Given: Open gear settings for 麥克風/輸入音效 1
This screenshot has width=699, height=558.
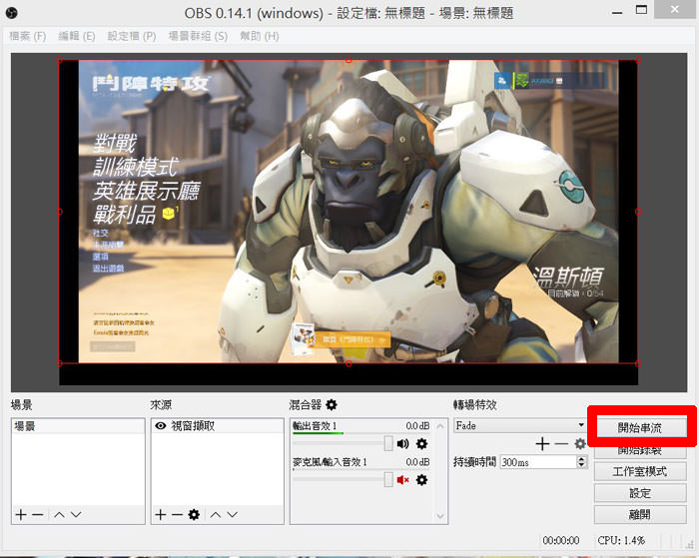Looking at the screenshot, I should point(421,480).
